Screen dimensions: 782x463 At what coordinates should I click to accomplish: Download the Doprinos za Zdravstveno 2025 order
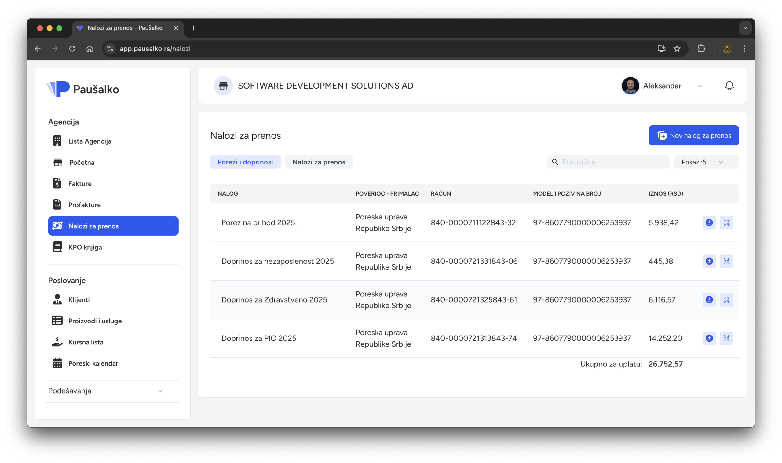[x=709, y=299]
